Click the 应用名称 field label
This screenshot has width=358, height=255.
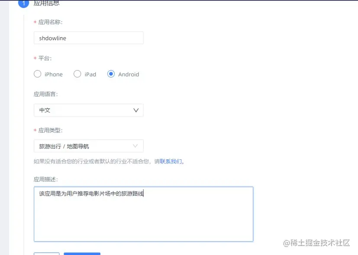tap(50, 22)
